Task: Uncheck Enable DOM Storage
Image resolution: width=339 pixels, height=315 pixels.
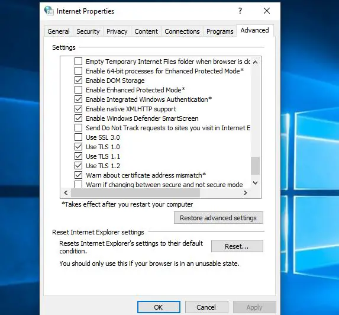Action: pos(78,81)
